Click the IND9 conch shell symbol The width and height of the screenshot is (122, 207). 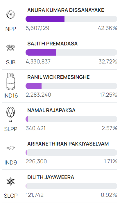tap(10, 148)
